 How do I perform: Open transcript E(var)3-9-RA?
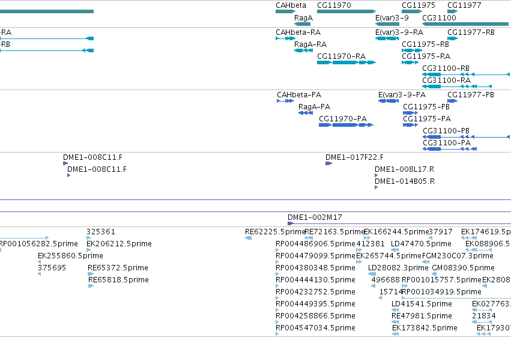(x=387, y=38)
